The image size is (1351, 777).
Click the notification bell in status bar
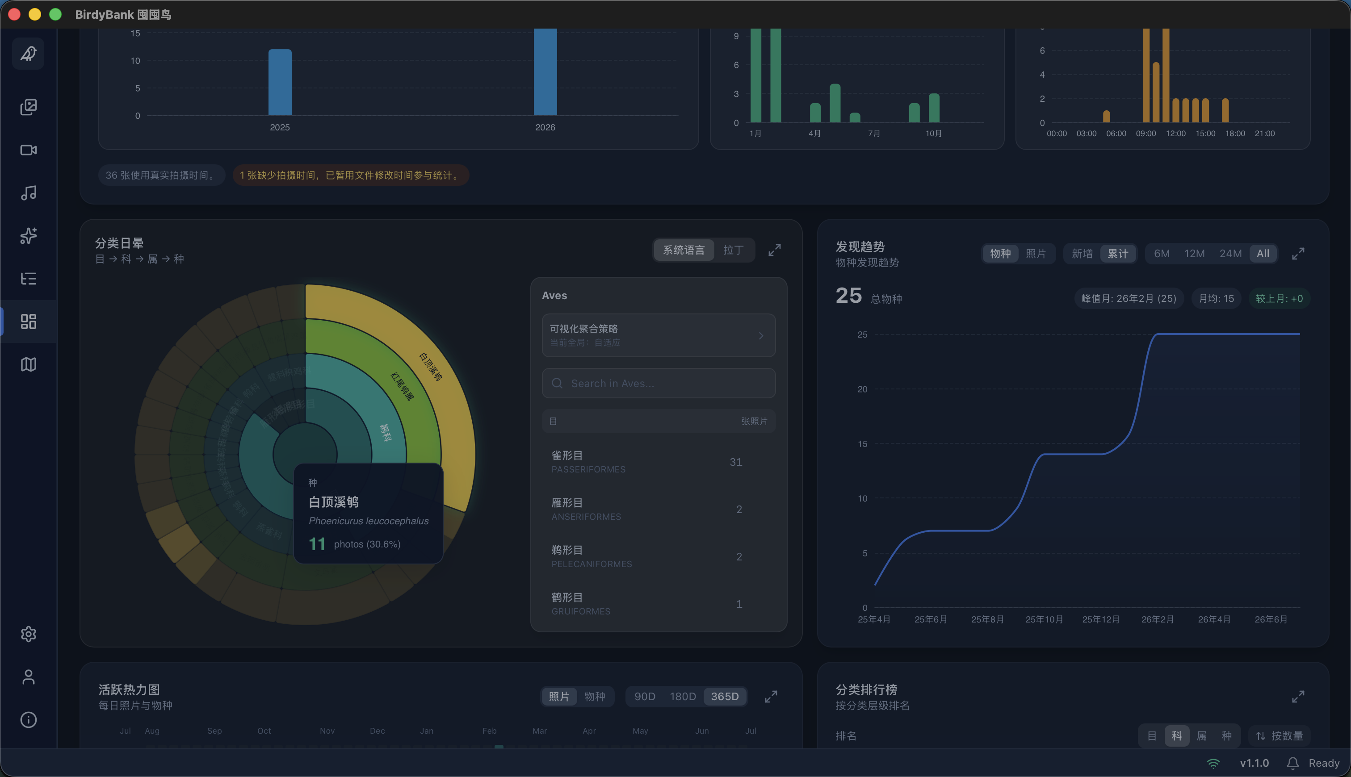(1292, 763)
